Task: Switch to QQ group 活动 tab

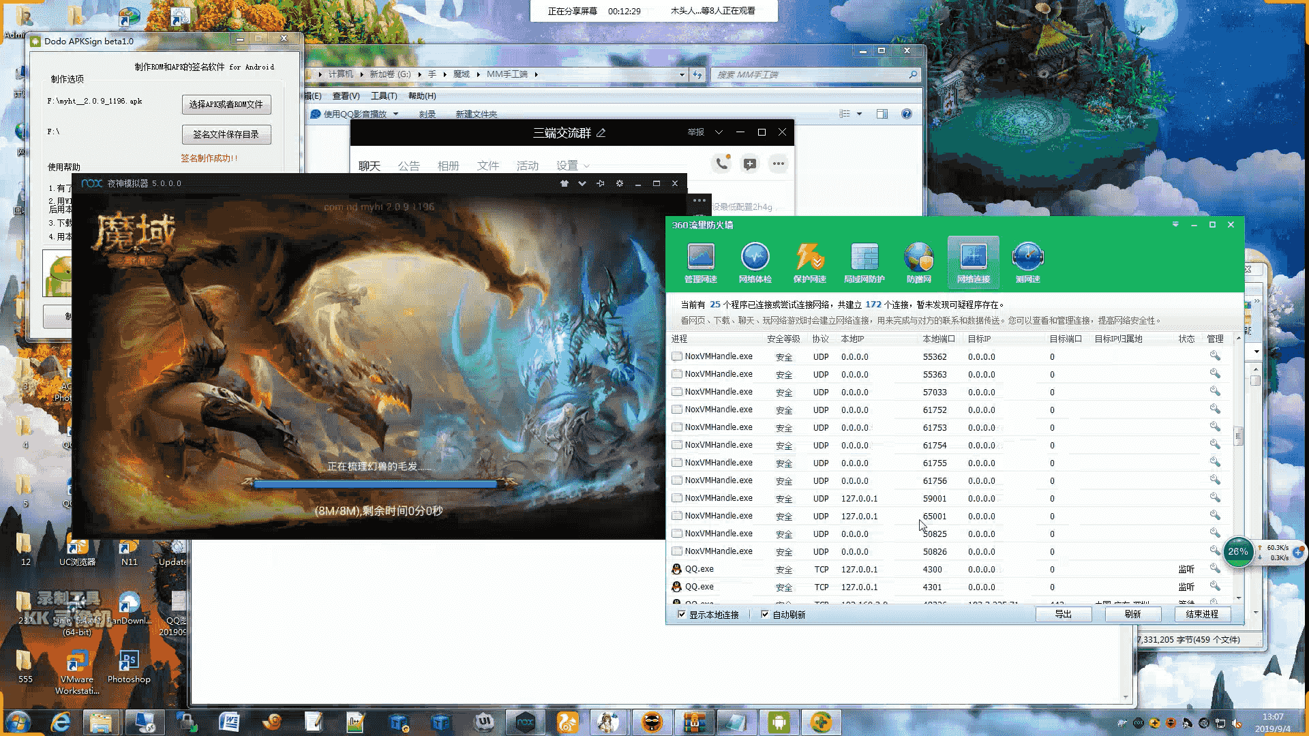Action: pos(527,166)
